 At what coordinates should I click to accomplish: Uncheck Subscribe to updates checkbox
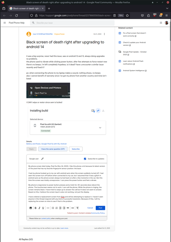(85, 159)
